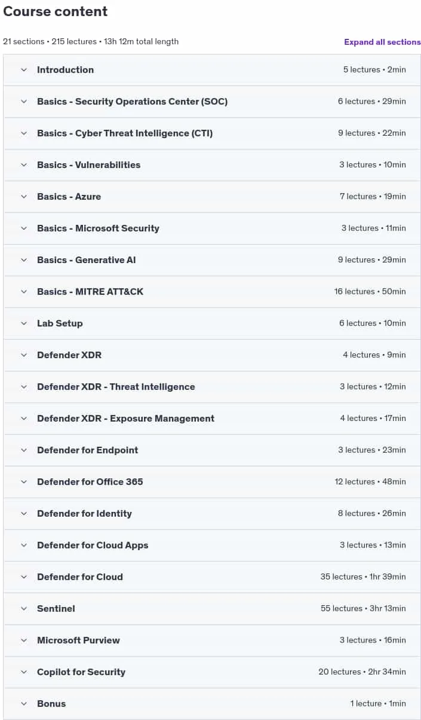This screenshot has height=720, width=421.
Task: Expand chevron beside Defender for Cloud Apps
Action: [24, 545]
